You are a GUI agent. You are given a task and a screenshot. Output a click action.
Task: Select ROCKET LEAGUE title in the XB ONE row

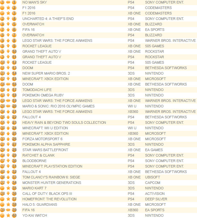click(37, 46)
